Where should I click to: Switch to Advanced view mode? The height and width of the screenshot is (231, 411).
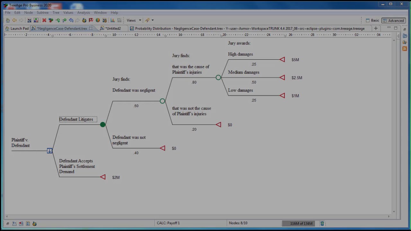coord(393,21)
